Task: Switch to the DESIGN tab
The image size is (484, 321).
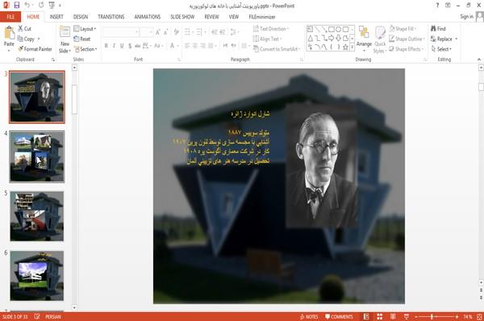Action: point(81,17)
